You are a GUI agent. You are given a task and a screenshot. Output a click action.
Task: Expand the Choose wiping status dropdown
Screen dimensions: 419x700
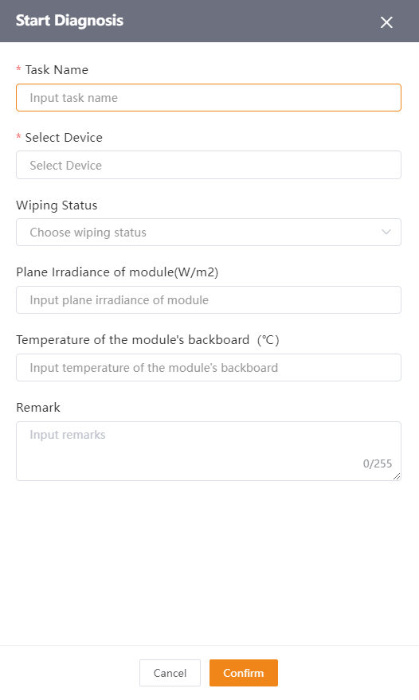[x=209, y=233]
